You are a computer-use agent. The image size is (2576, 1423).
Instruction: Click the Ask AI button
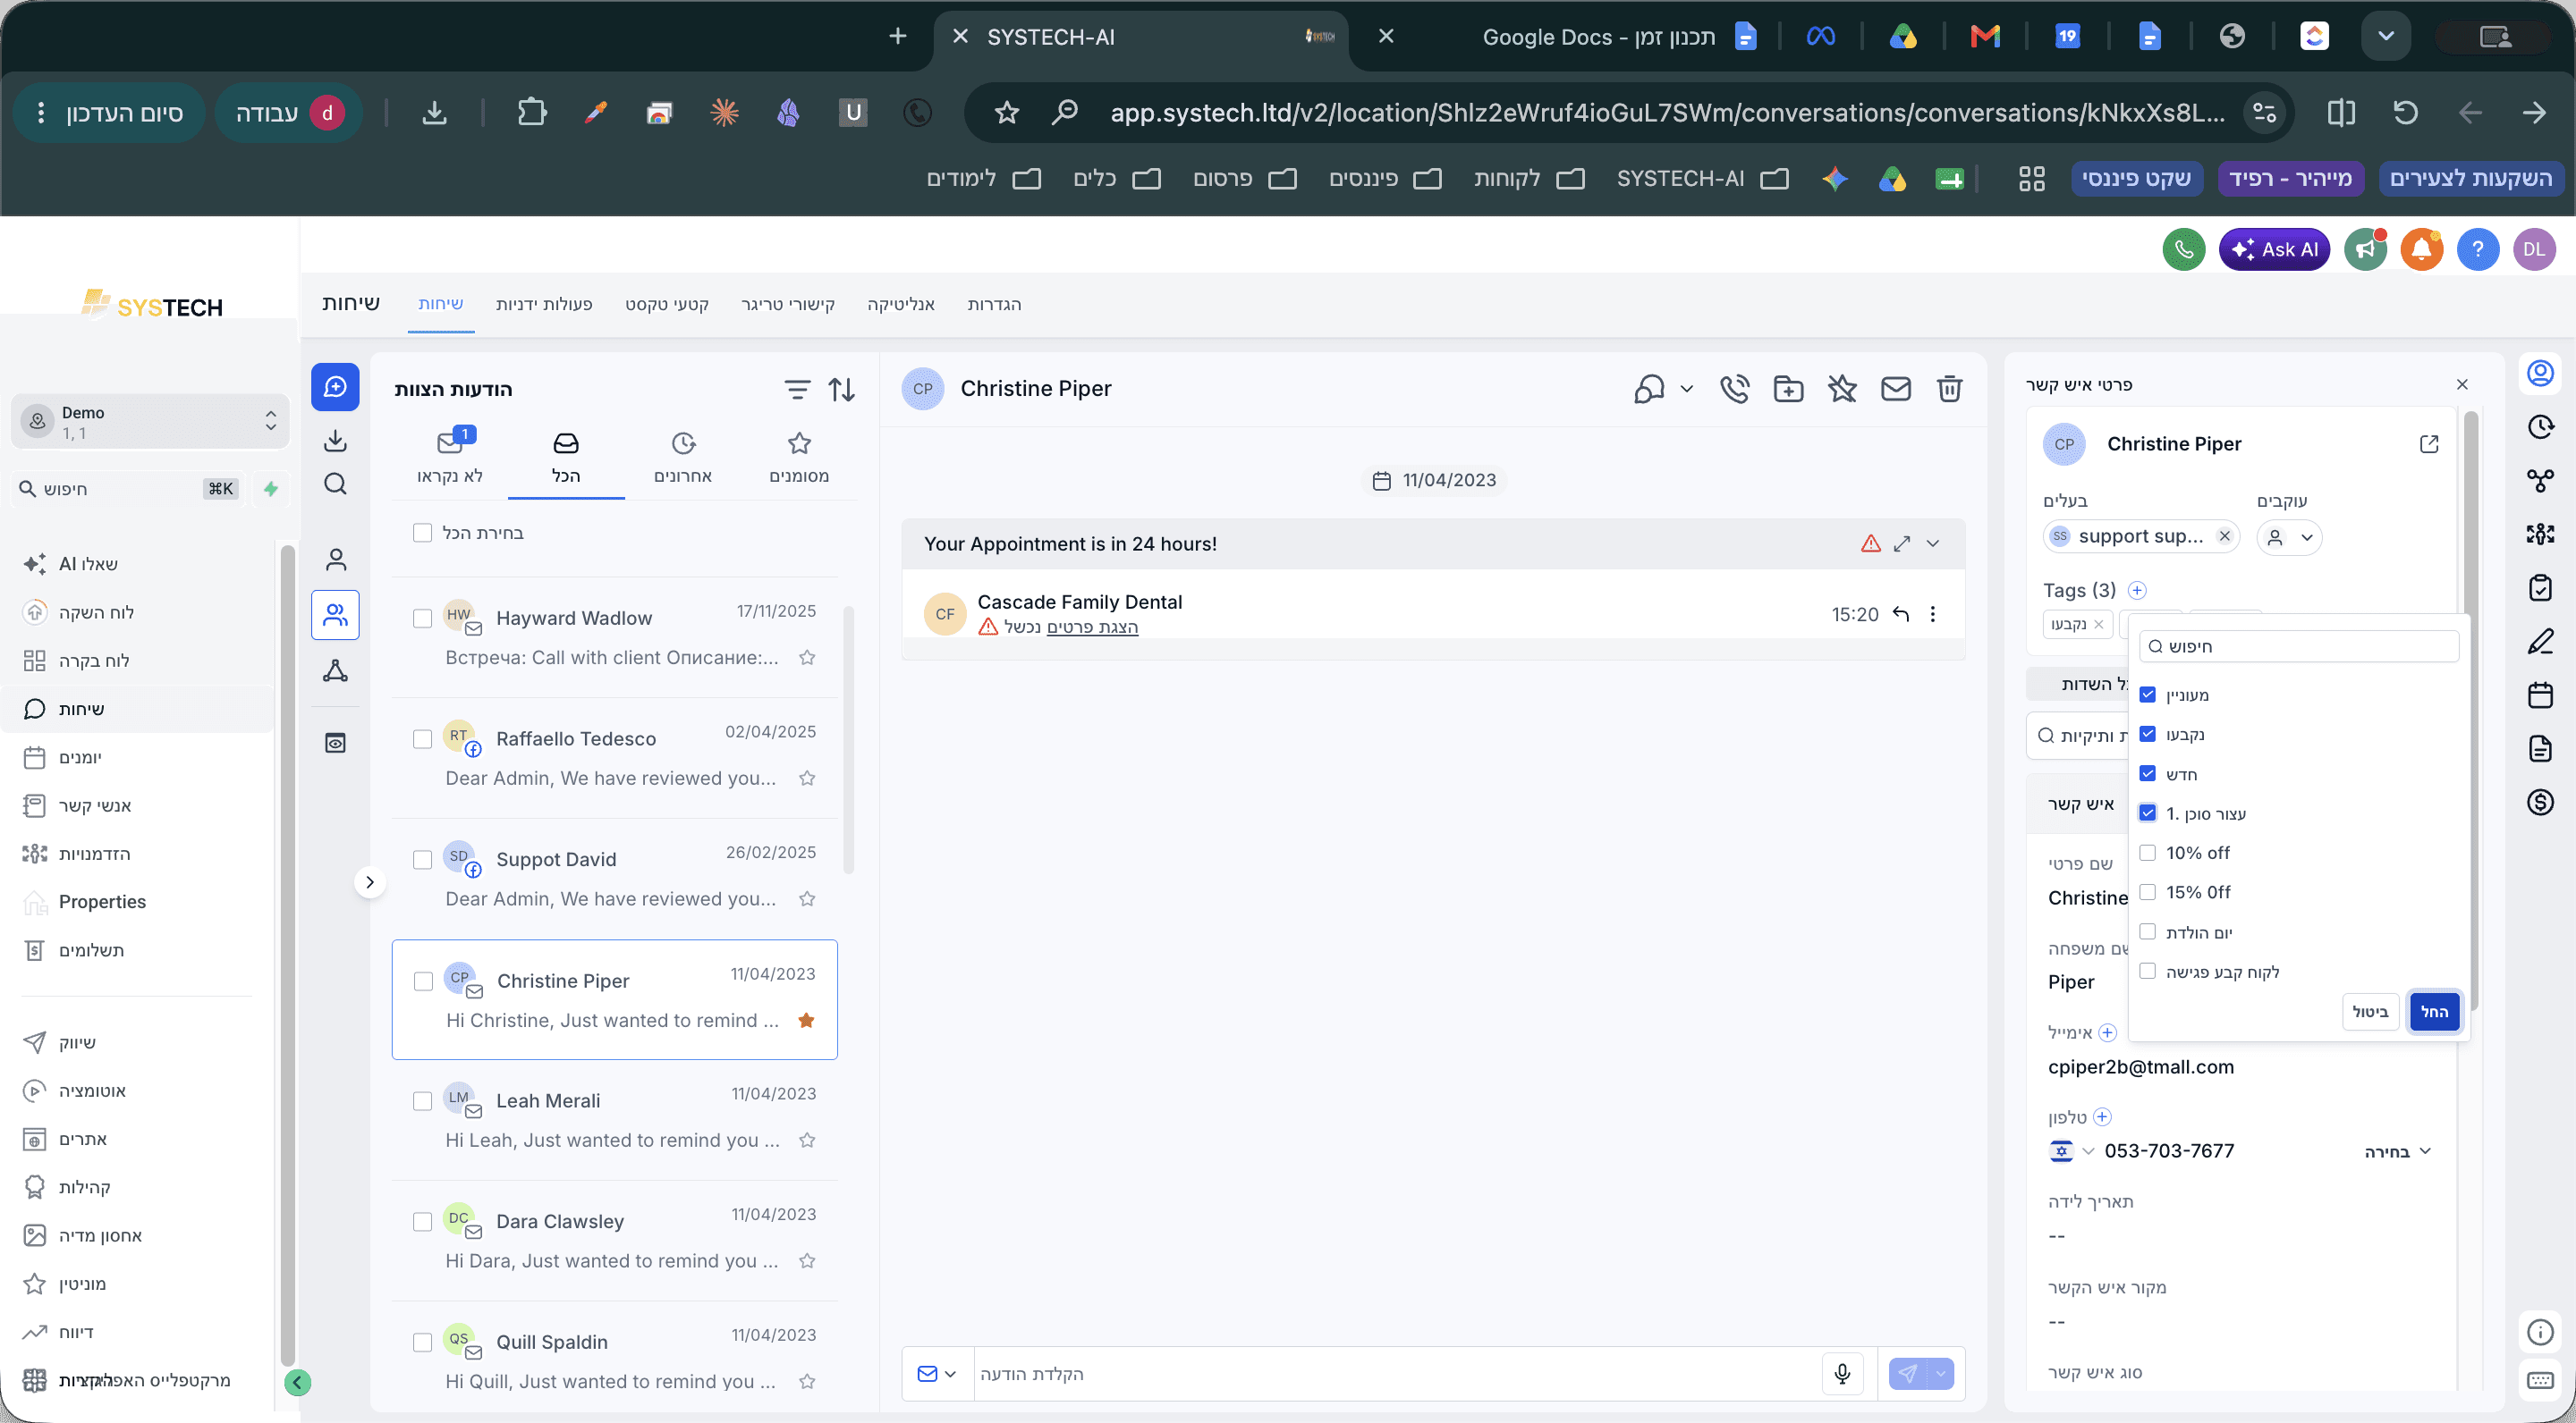2274,249
